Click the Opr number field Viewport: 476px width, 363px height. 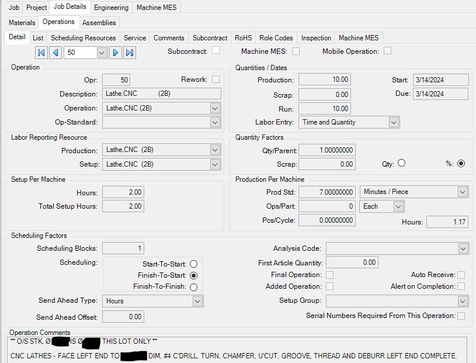point(116,80)
